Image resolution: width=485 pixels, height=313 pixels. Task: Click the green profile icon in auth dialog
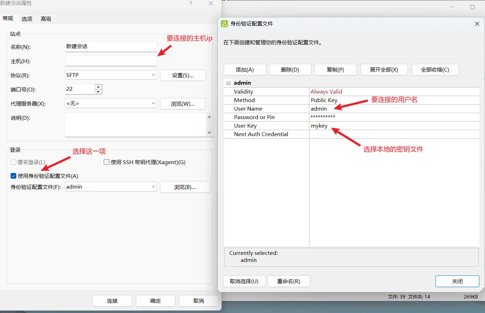coord(224,23)
